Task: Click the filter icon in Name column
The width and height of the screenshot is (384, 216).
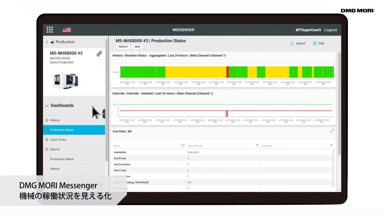Action: (184, 145)
